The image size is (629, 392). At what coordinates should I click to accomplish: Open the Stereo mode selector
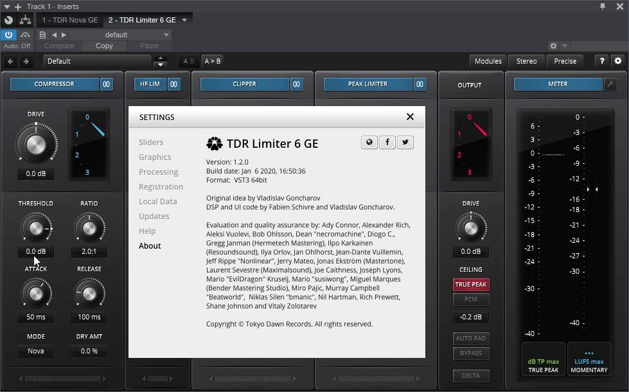point(527,61)
